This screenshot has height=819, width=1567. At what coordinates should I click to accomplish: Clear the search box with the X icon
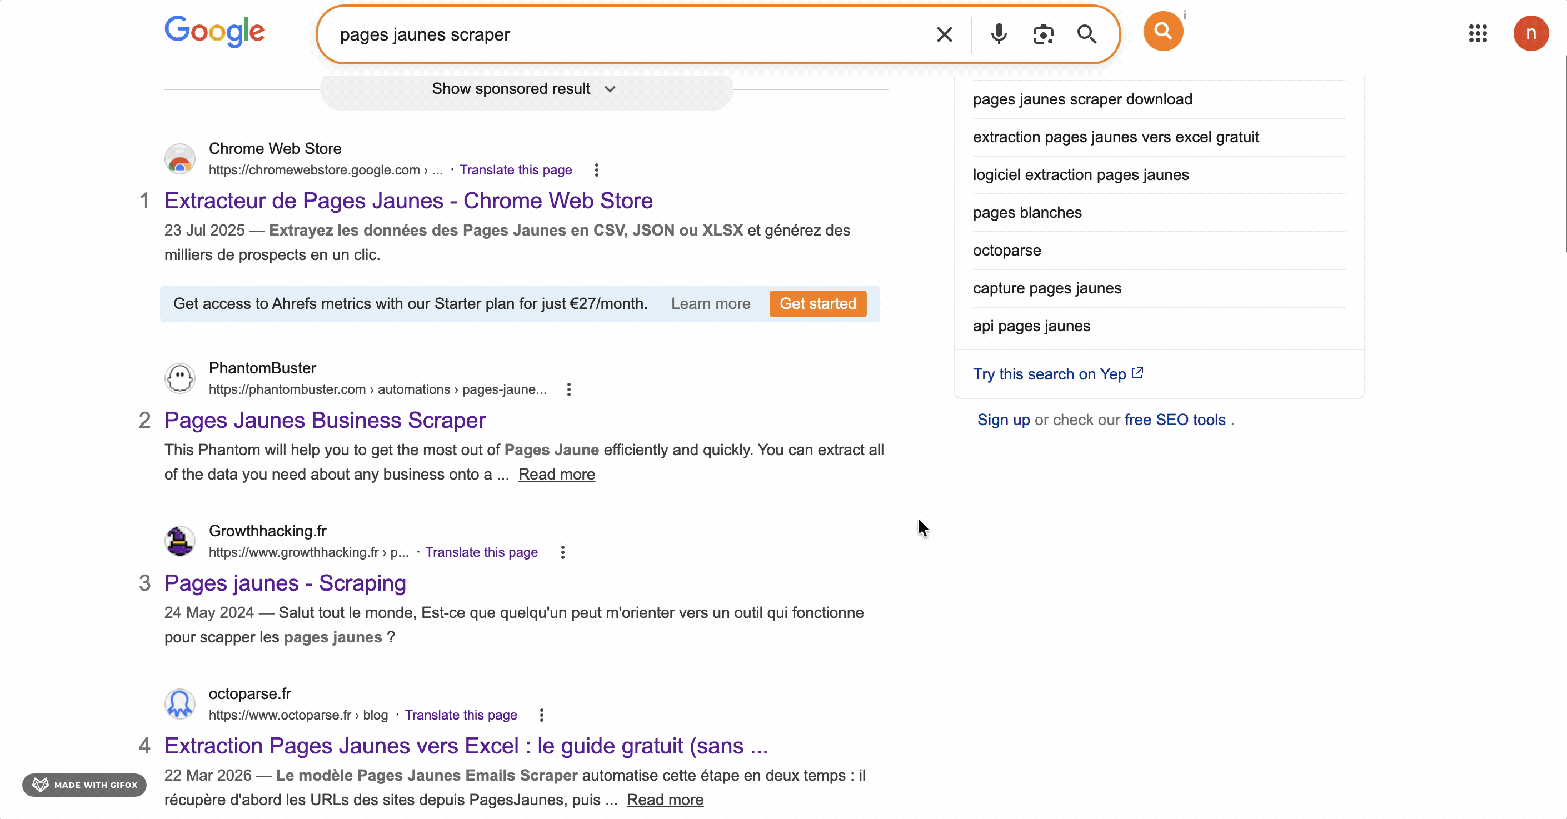944,34
